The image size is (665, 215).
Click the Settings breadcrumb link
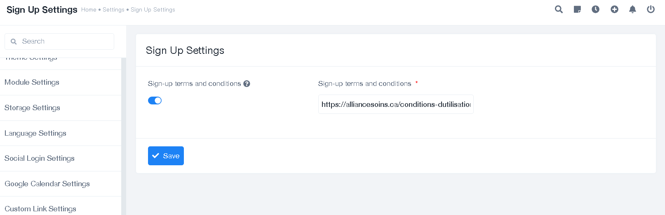tap(113, 9)
